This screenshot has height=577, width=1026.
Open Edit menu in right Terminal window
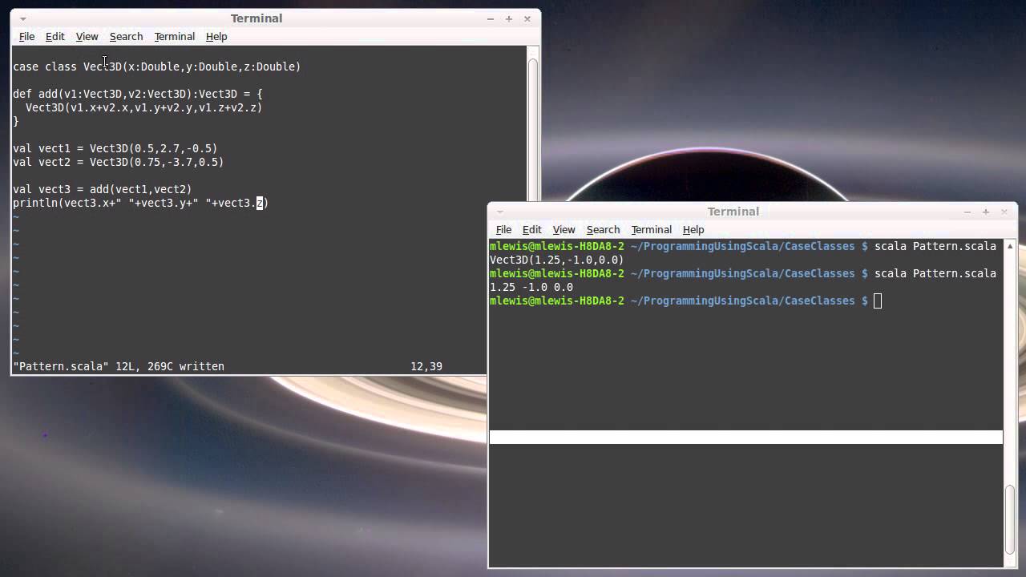point(531,229)
